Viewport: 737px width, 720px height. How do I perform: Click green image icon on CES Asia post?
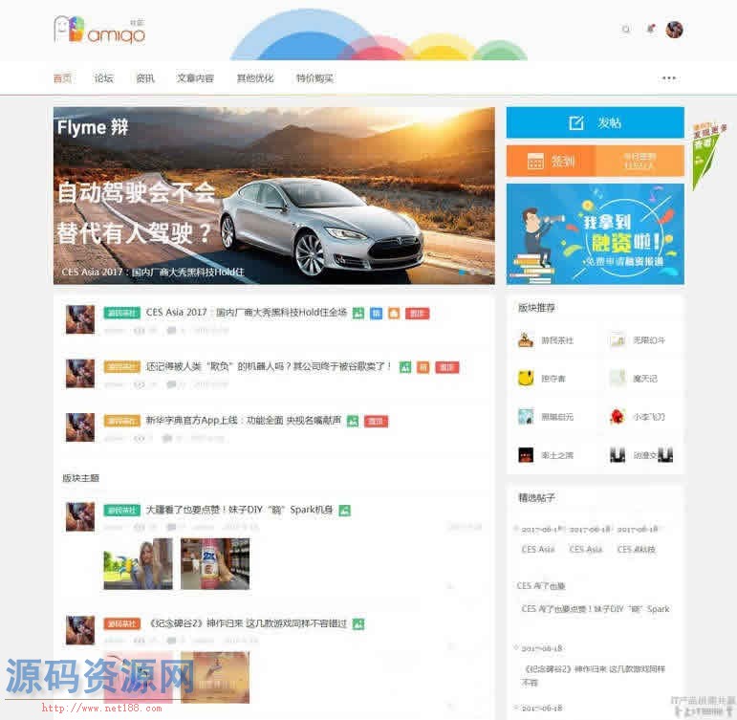(358, 314)
